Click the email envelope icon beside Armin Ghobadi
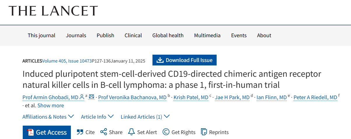 tap(92, 97)
